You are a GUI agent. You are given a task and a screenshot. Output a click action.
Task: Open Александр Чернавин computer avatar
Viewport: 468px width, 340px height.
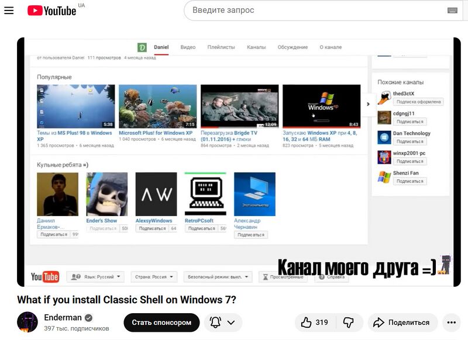tap(254, 194)
